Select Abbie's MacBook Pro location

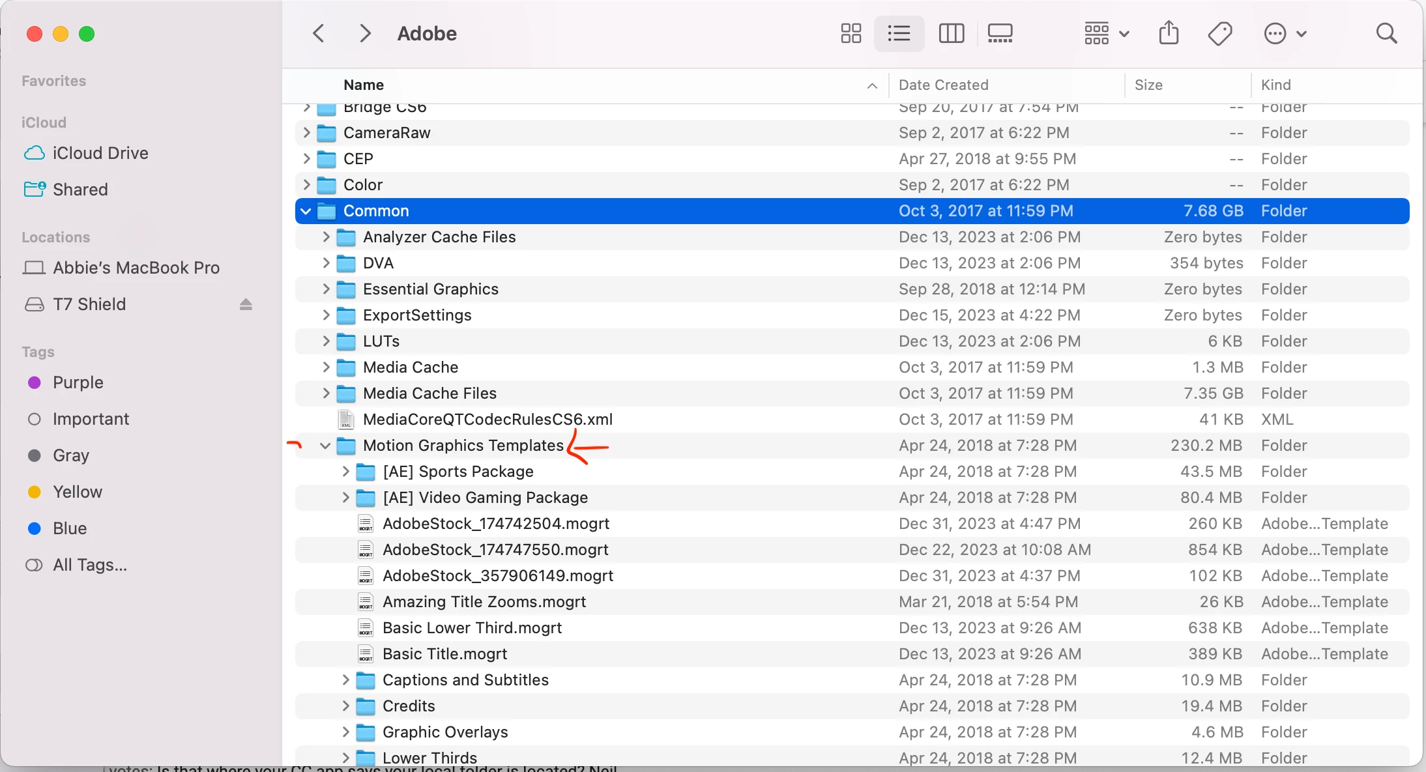[x=136, y=268]
